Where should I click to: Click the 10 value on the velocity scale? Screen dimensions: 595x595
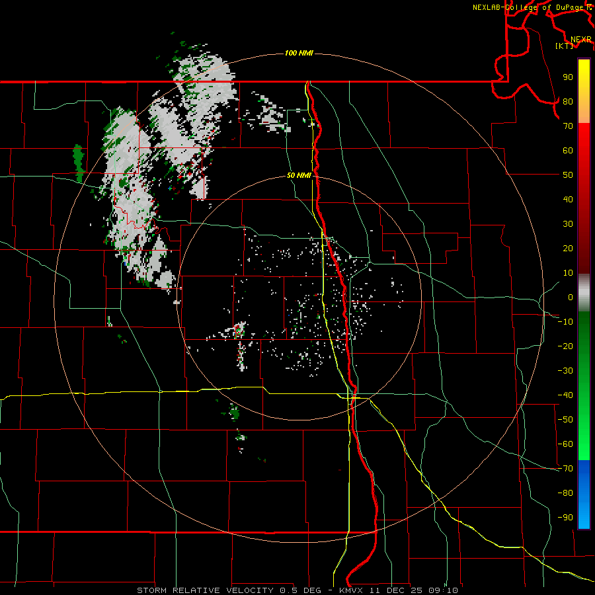click(568, 273)
